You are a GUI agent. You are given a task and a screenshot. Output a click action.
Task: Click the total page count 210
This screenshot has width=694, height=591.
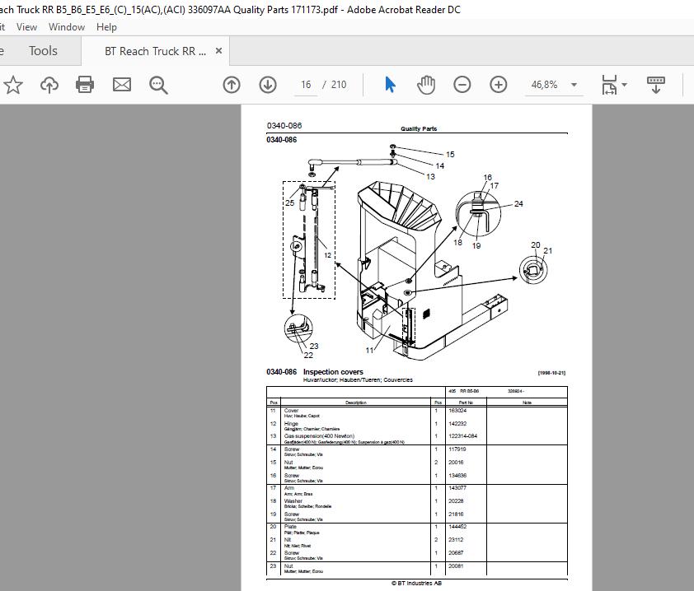pyautogui.click(x=339, y=85)
